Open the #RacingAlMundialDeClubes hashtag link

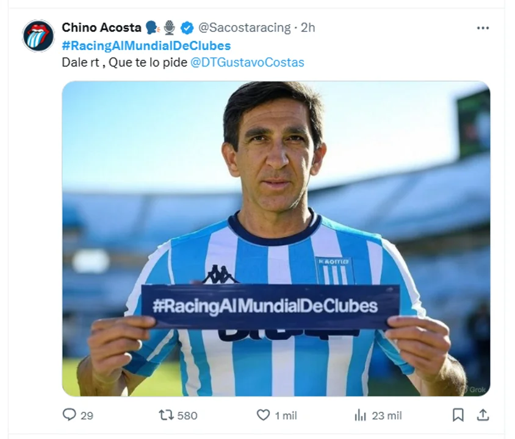(x=146, y=46)
